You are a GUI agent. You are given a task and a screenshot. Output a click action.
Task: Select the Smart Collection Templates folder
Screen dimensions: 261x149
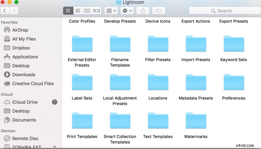(x=120, y=121)
